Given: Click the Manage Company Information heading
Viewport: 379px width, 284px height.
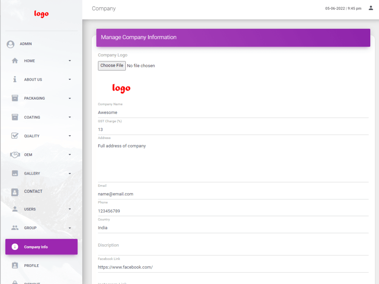Looking at the screenshot, I should [139, 37].
